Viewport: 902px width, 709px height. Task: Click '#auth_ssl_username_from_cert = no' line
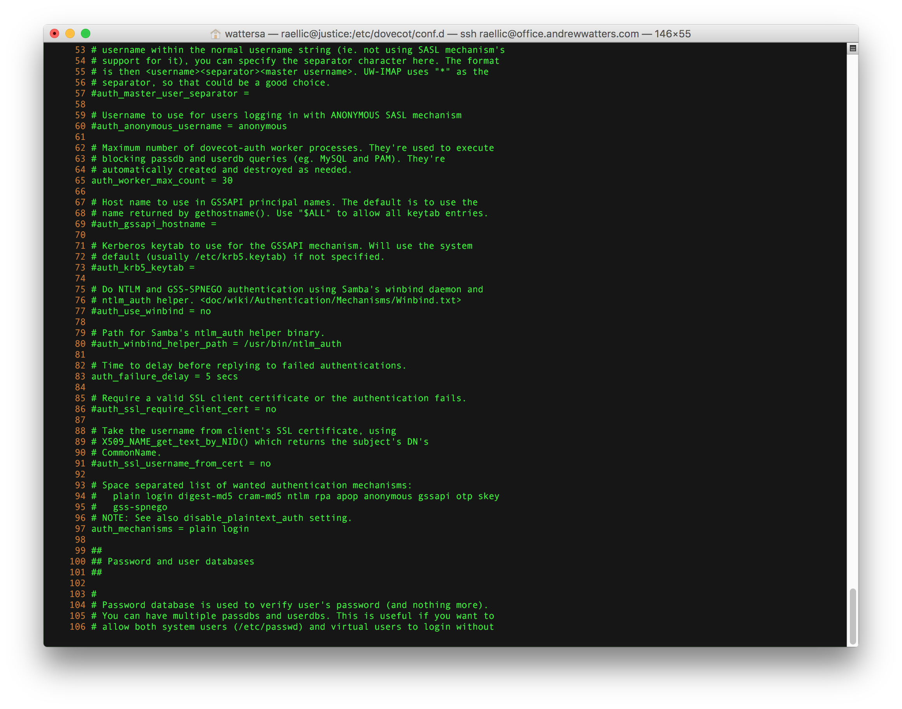(x=181, y=464)
